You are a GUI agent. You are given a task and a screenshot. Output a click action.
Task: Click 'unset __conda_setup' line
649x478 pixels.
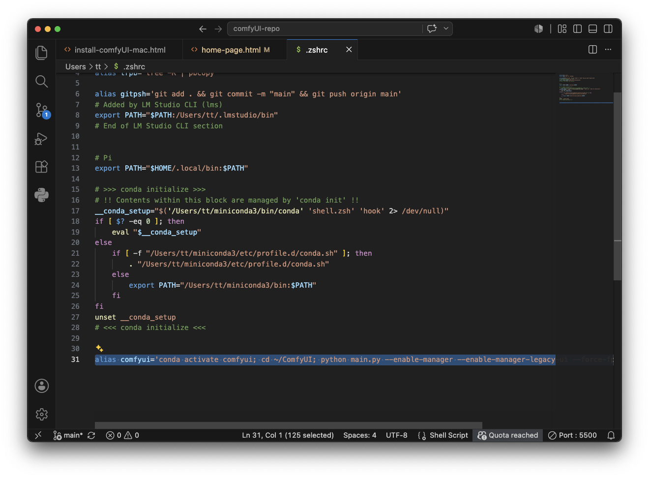135,317
